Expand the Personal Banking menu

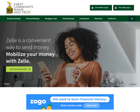pyautogui.click(x=32, y=18)
